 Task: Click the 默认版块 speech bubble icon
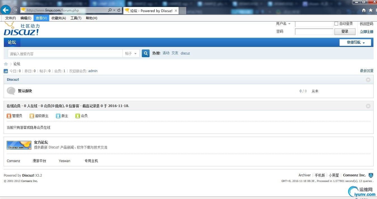click(11, 91)
